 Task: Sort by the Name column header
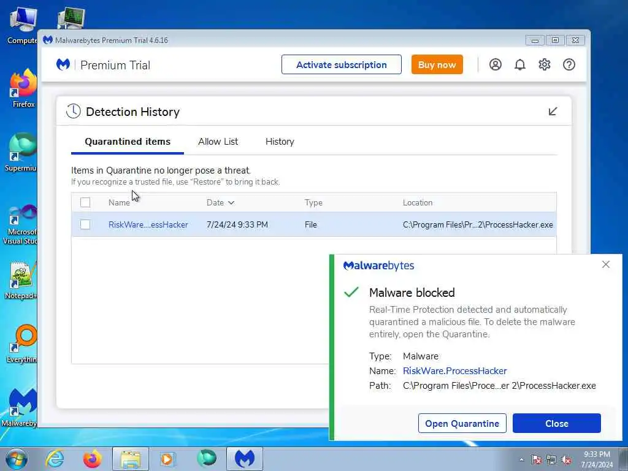119,202
